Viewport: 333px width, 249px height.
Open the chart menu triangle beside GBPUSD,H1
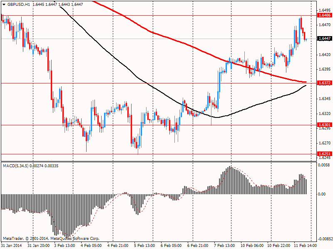click(x=4, y=5)
